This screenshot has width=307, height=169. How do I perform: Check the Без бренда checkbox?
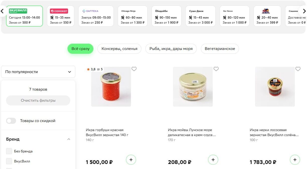9,151
